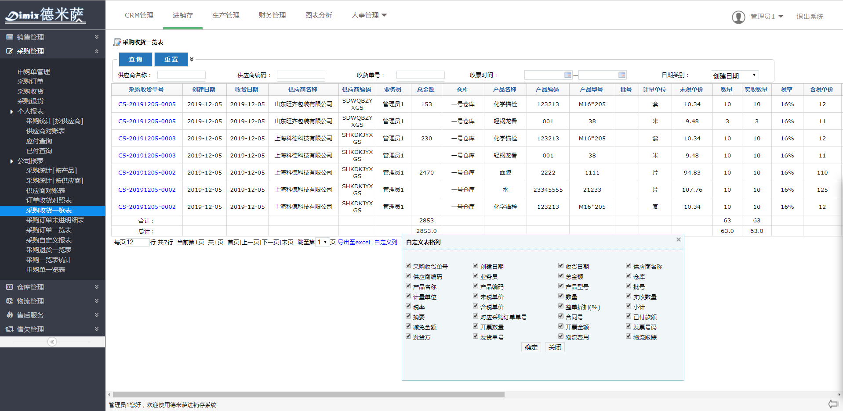843x411 pixels.
Task: Click 关闭 in the column dialog
Action: tap(555, 347)
